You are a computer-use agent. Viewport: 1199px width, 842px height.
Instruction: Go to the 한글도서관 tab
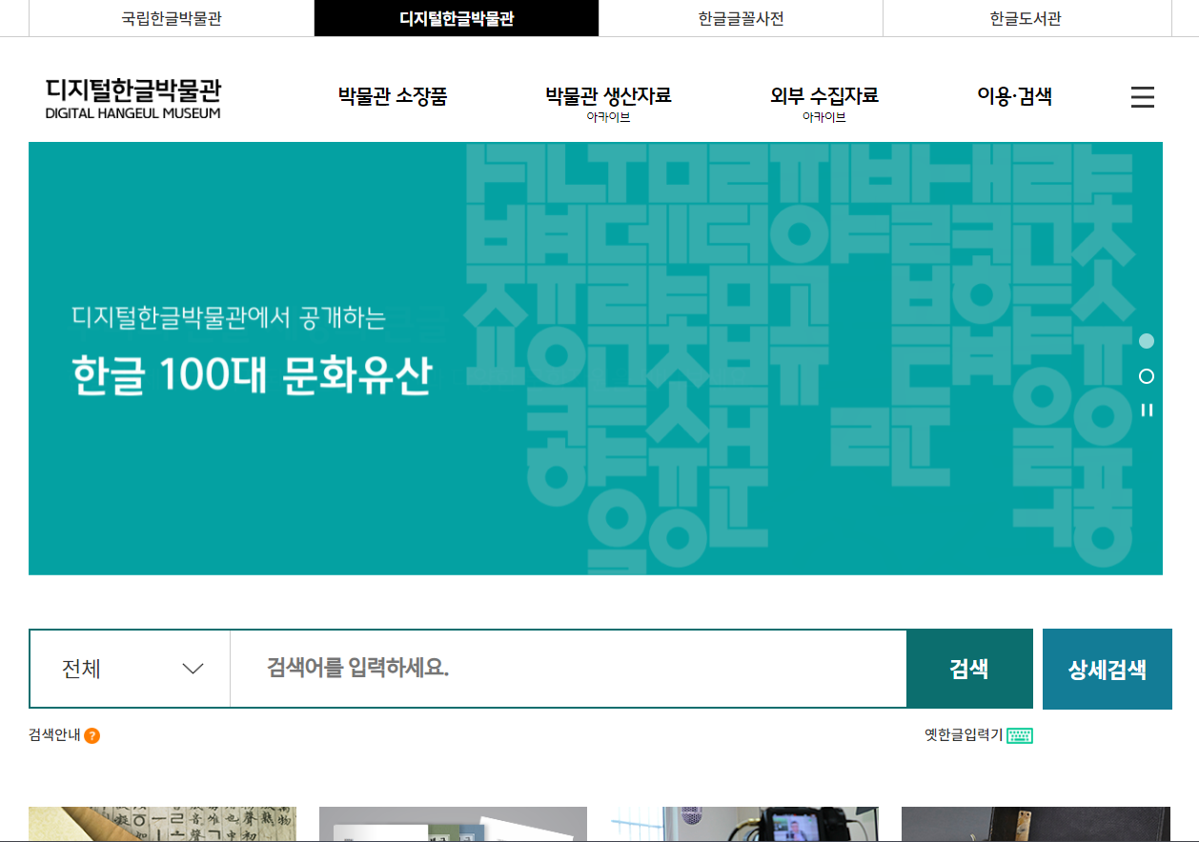pos(1026,18)
